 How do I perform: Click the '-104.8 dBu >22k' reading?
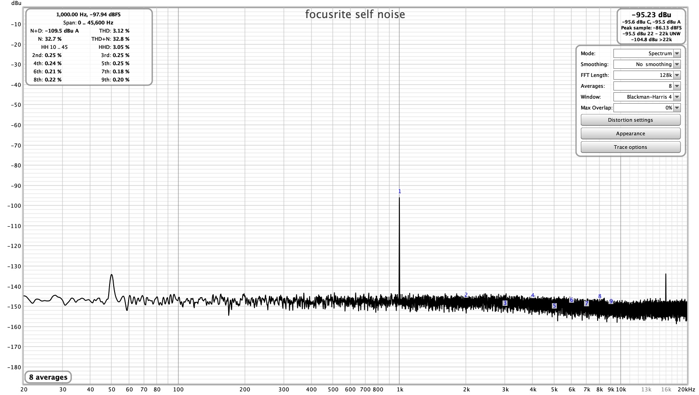(651, 39)
